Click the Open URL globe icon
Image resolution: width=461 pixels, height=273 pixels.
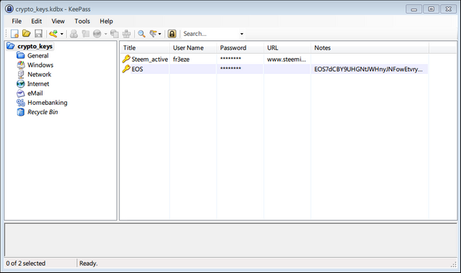(x=97, y=34)
